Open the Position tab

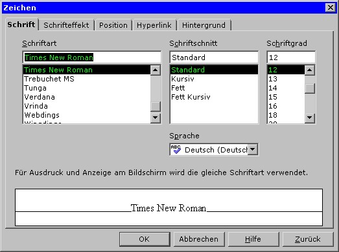113,25
